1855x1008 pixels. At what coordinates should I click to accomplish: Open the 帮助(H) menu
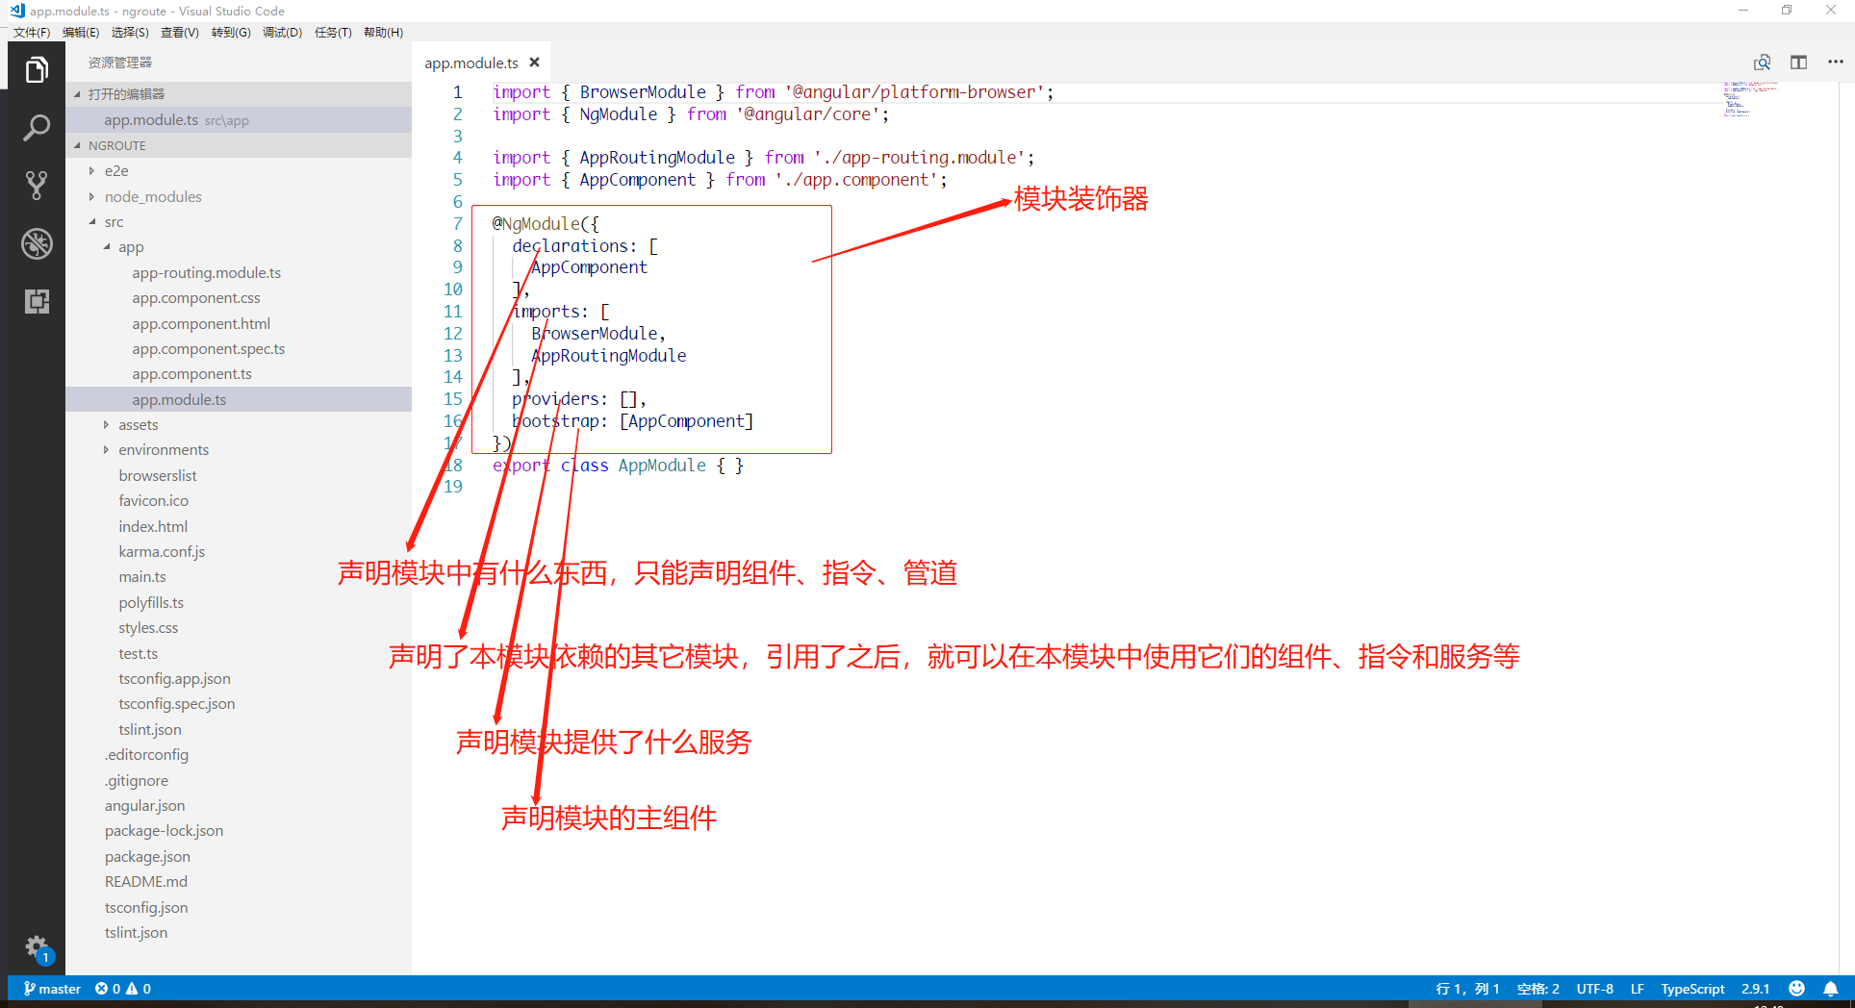383,32
